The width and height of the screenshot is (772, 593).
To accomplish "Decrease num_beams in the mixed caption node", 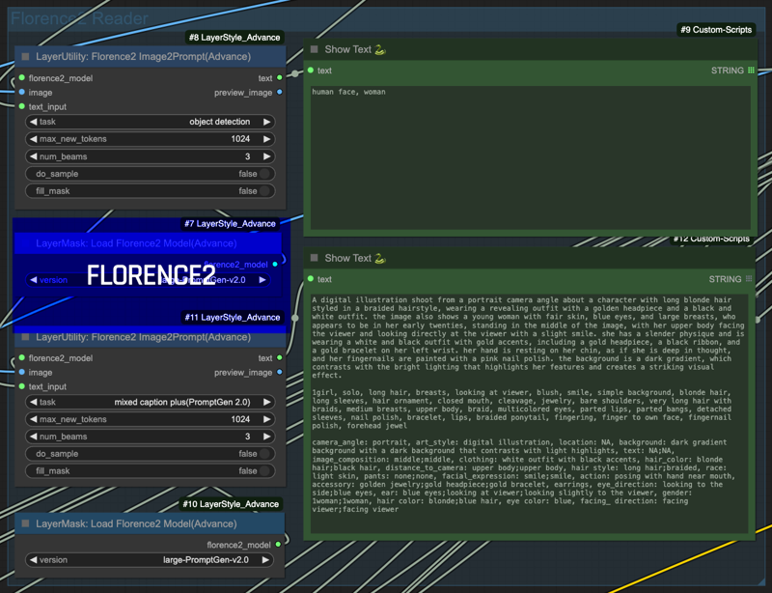I will click(x=33, y=437).
